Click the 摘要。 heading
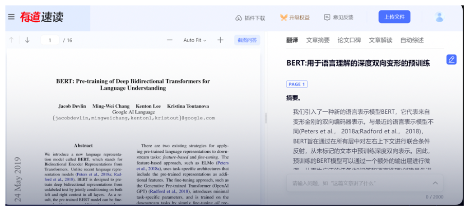470x212 pixels. 293,98
